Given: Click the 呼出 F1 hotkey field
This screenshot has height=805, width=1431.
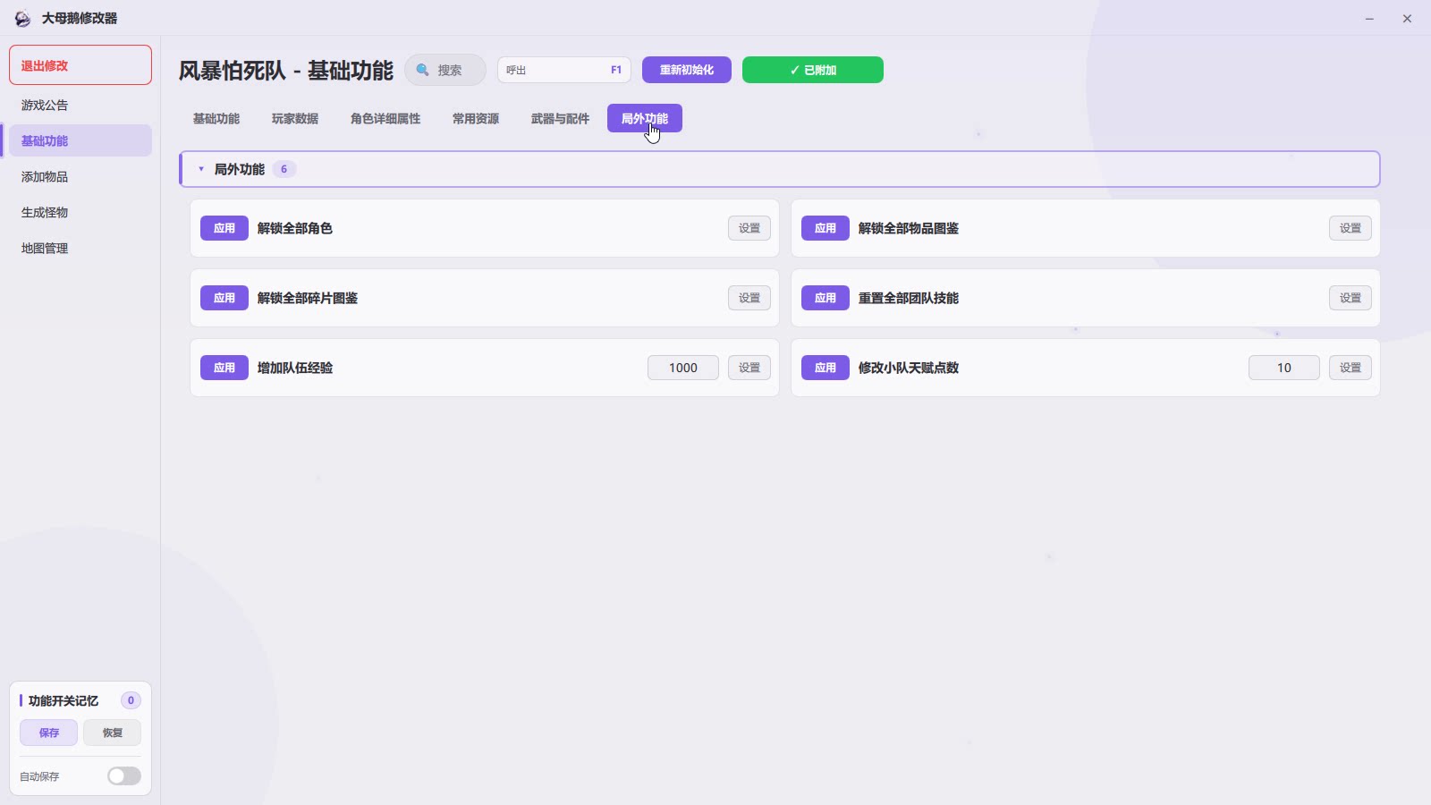Looking at the screenshot, I should (x=564, y=70).
